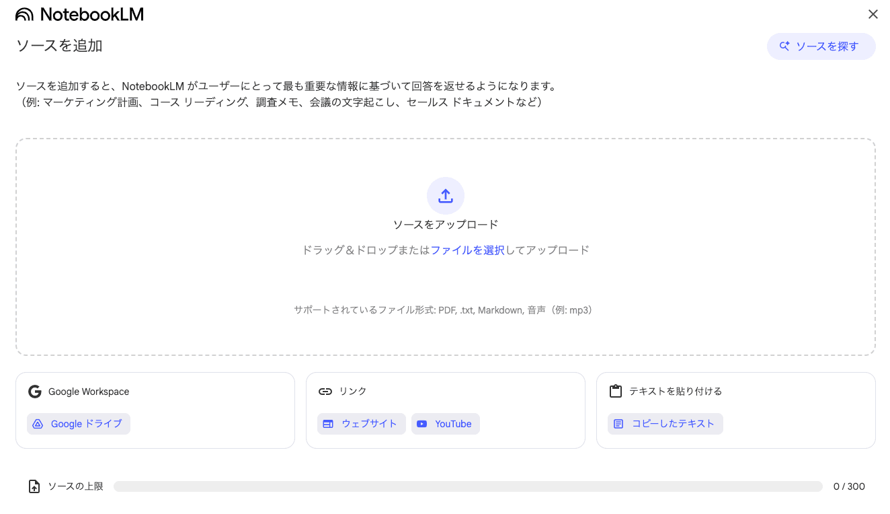Choose the ウェブサイト source option

pos(362,424)
